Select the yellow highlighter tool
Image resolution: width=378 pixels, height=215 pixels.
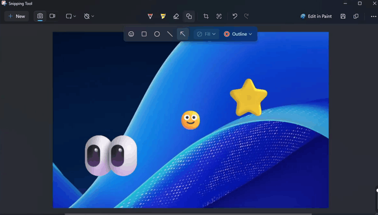[x=163, y=16]
